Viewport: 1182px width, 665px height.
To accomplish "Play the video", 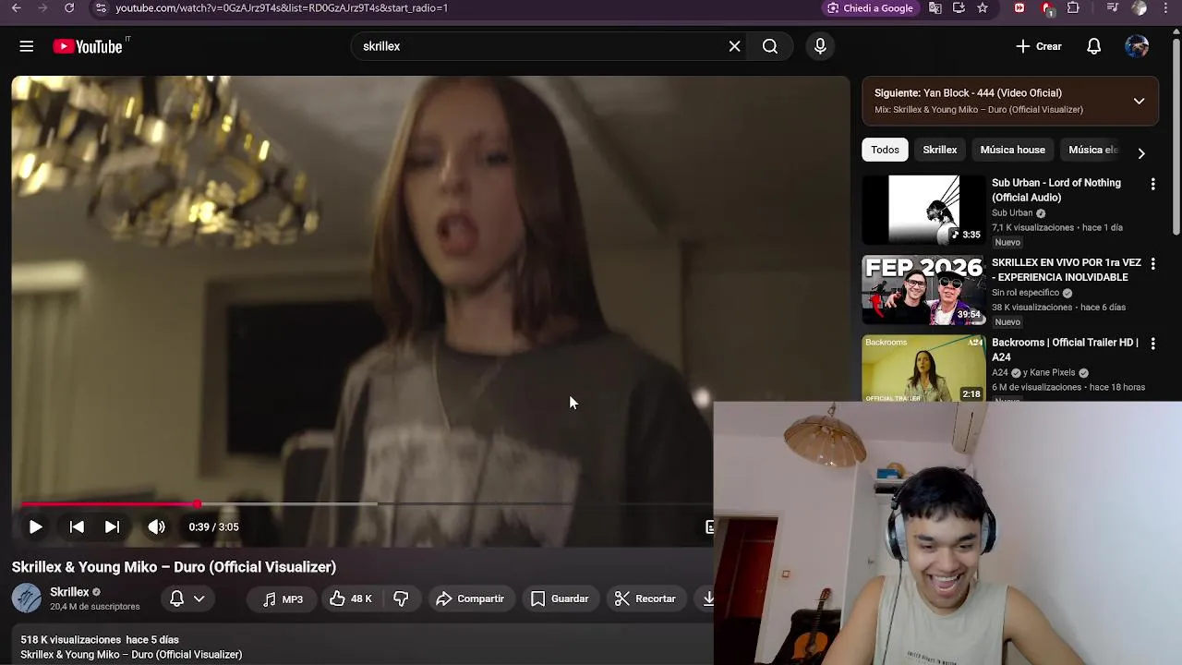I will tap(35, 526).
